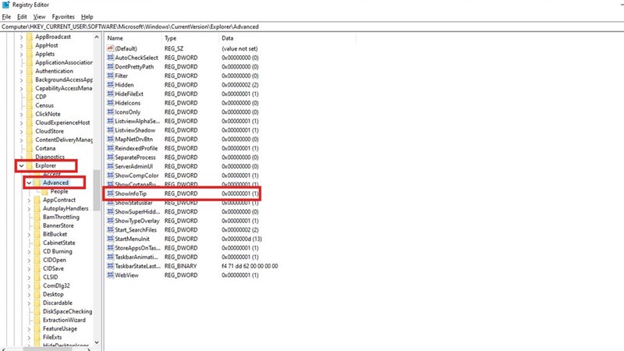Collapse the Advanced key
Image resolution: width=624 pixels, height=351 pixels.
(x=29, y=183)
